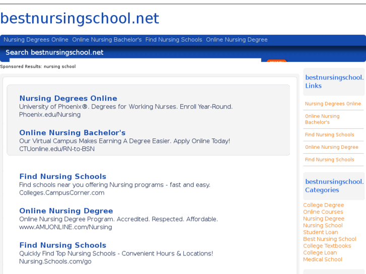
Task: Click the orange Search button
Action: click(x=276, y=61)
